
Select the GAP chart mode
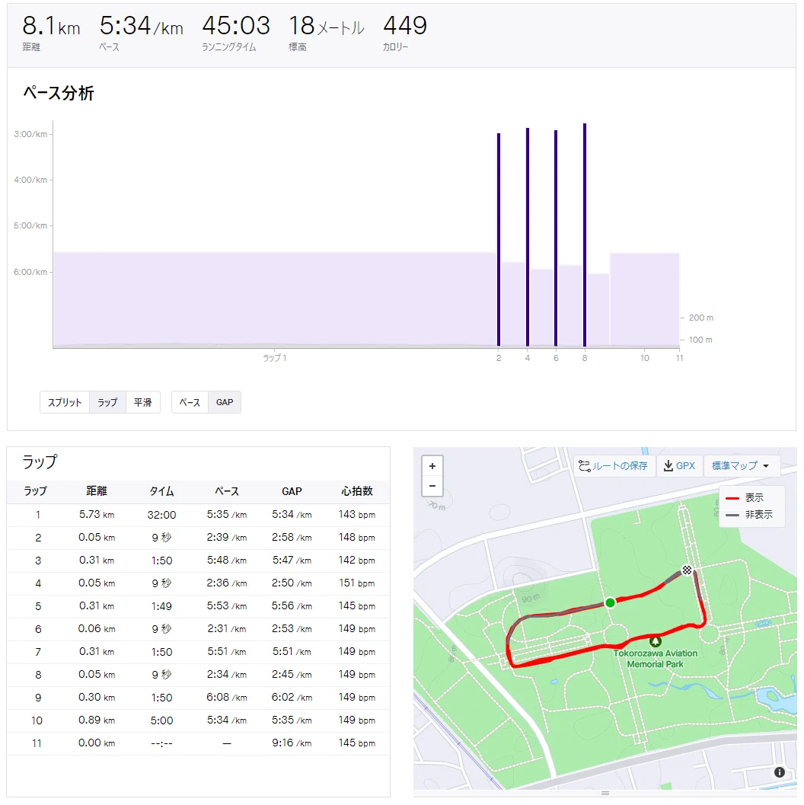[x=224, y=402]
